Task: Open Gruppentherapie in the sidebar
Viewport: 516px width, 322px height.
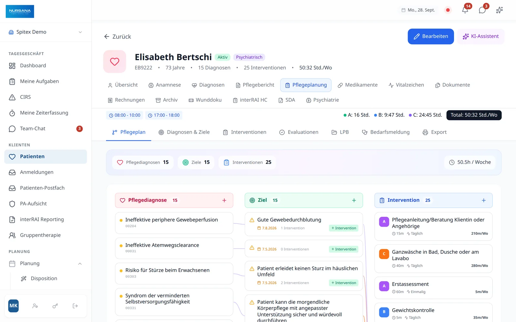Action: point(45,235)
